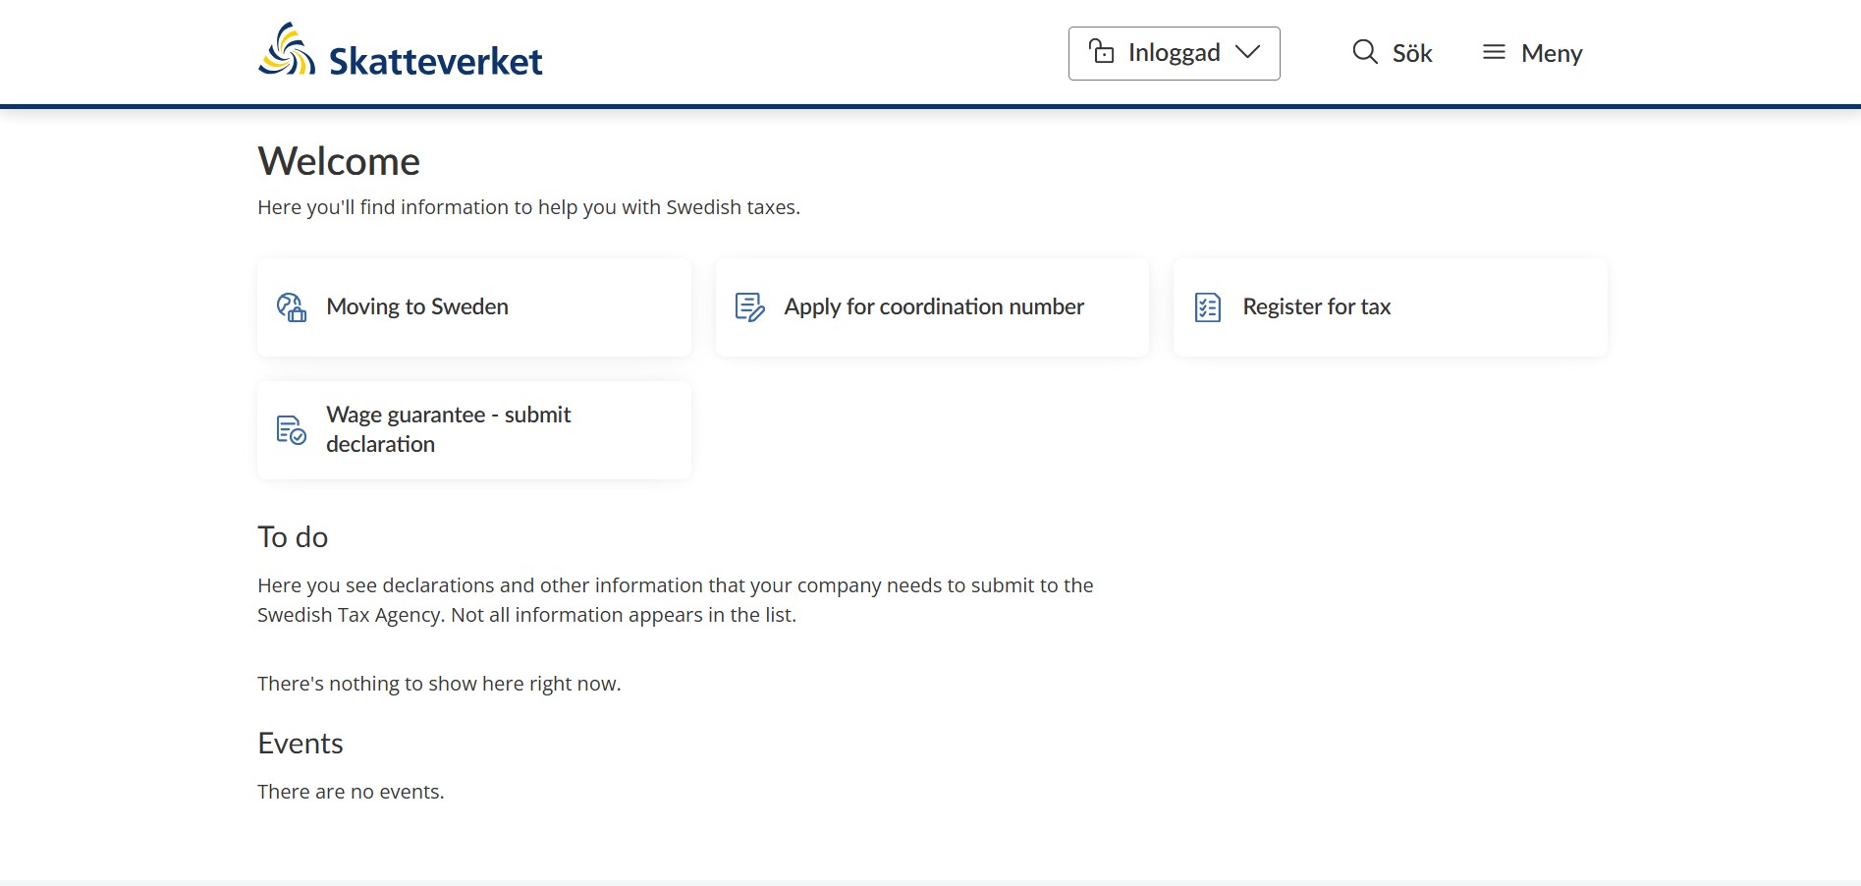
Task: Click the hamburger menu icon
Action: click(x=1494, y=52)
